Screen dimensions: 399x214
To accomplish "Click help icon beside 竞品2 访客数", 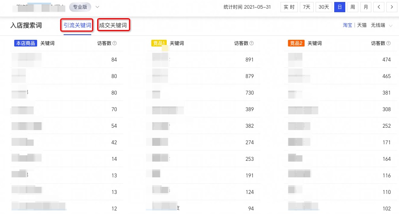I will (x=388, y=43).
